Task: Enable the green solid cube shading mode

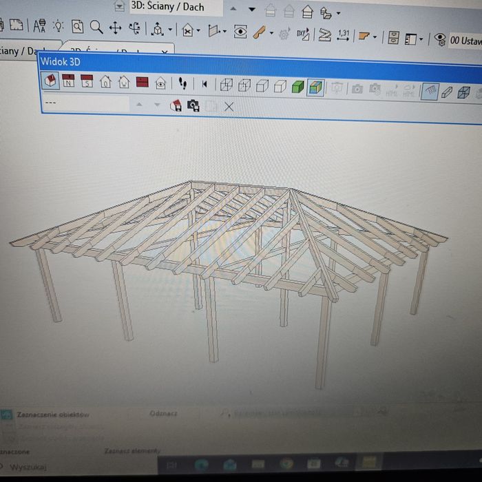Action: point(298,87)
